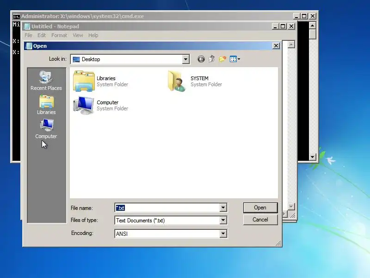Click the Create New Folder icon
This screenshot has height=278, width=370.
point(222,59)
